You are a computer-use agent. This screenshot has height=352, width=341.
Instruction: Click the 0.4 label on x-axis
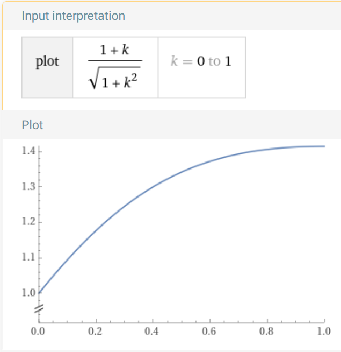(151, 332)
